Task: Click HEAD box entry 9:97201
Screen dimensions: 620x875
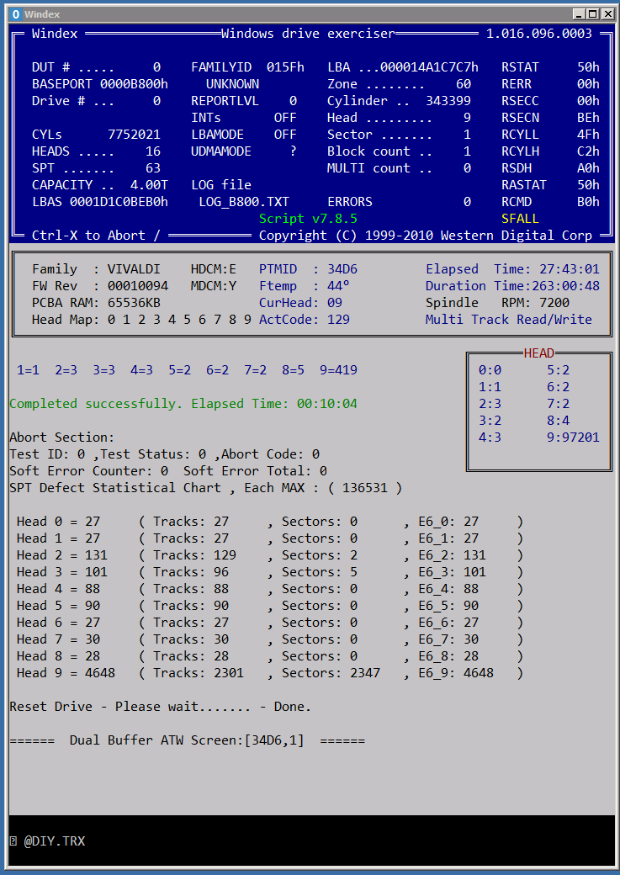Action: coord(573,437)
